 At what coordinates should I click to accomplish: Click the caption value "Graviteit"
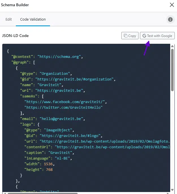60,152
